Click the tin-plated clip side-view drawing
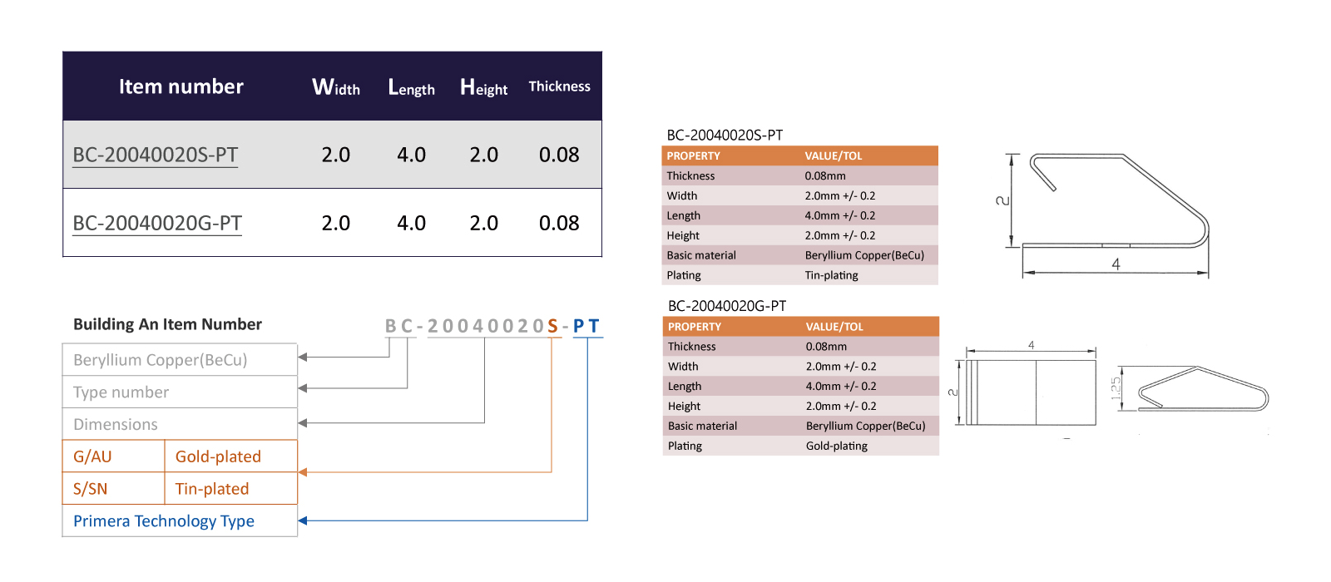This screenshot has height=582, width=1331. pos(1107,215)
